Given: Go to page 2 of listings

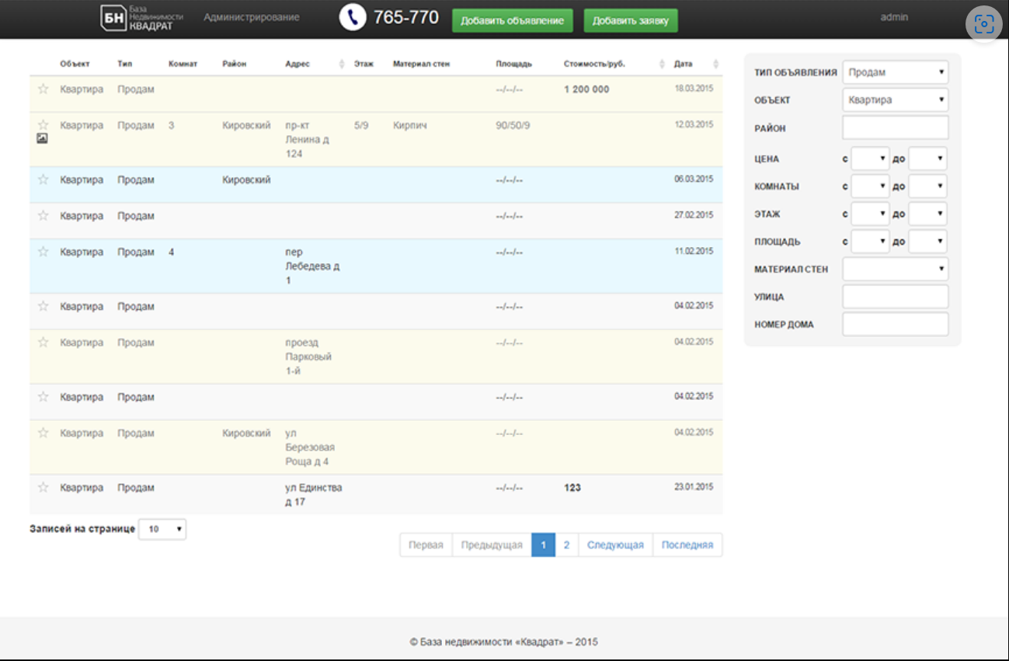Looking at the screenshot, I should pyautogui.click(x=566, y=545).
